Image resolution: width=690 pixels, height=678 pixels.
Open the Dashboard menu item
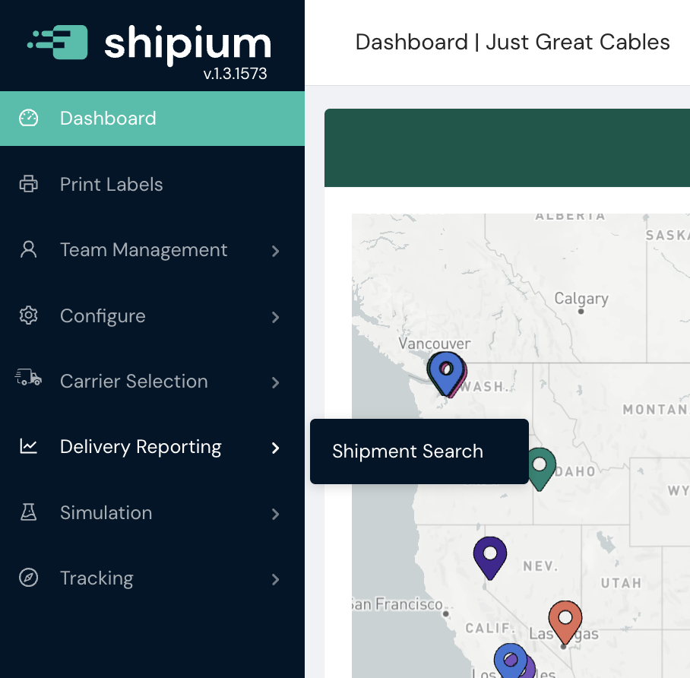coord(152,119)
